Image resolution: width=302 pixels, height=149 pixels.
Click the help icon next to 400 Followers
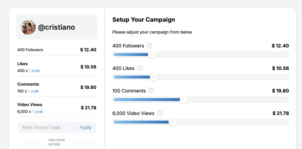point(149,46)
